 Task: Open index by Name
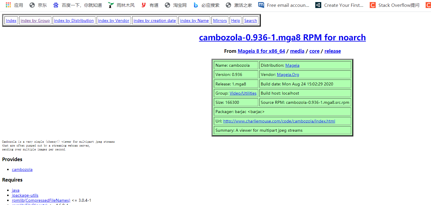point(194,20)
